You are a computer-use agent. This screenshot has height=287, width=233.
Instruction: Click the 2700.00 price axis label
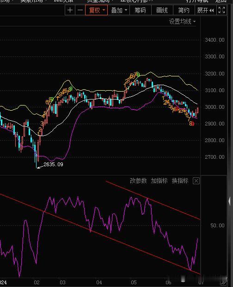click(215, 157)
